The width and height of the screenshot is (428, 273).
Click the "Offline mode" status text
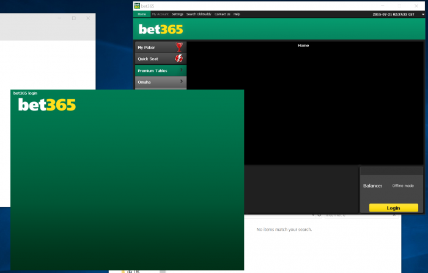(x=403, y=186)
